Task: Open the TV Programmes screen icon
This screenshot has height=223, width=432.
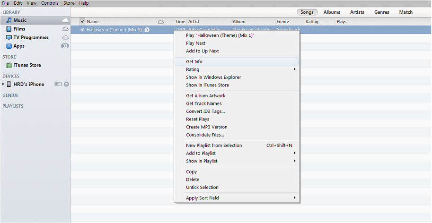Action: pos(9,37)
